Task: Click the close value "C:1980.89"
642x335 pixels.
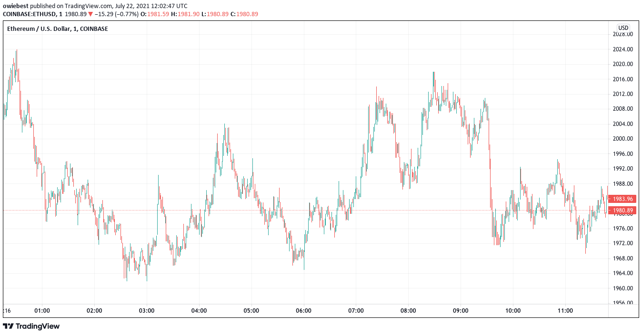Action: coord(244,14)
